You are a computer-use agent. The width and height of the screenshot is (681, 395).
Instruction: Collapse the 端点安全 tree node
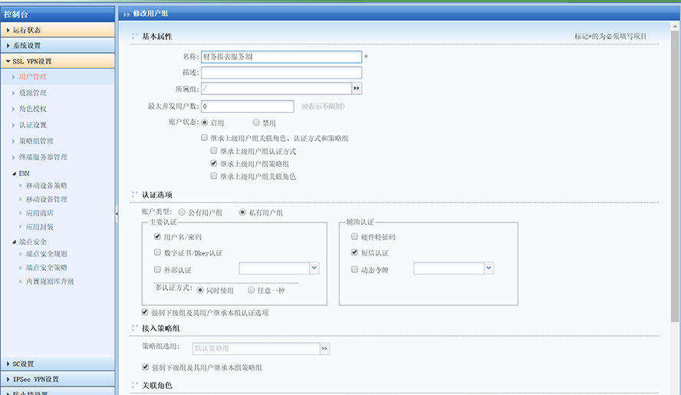point(15,242)
